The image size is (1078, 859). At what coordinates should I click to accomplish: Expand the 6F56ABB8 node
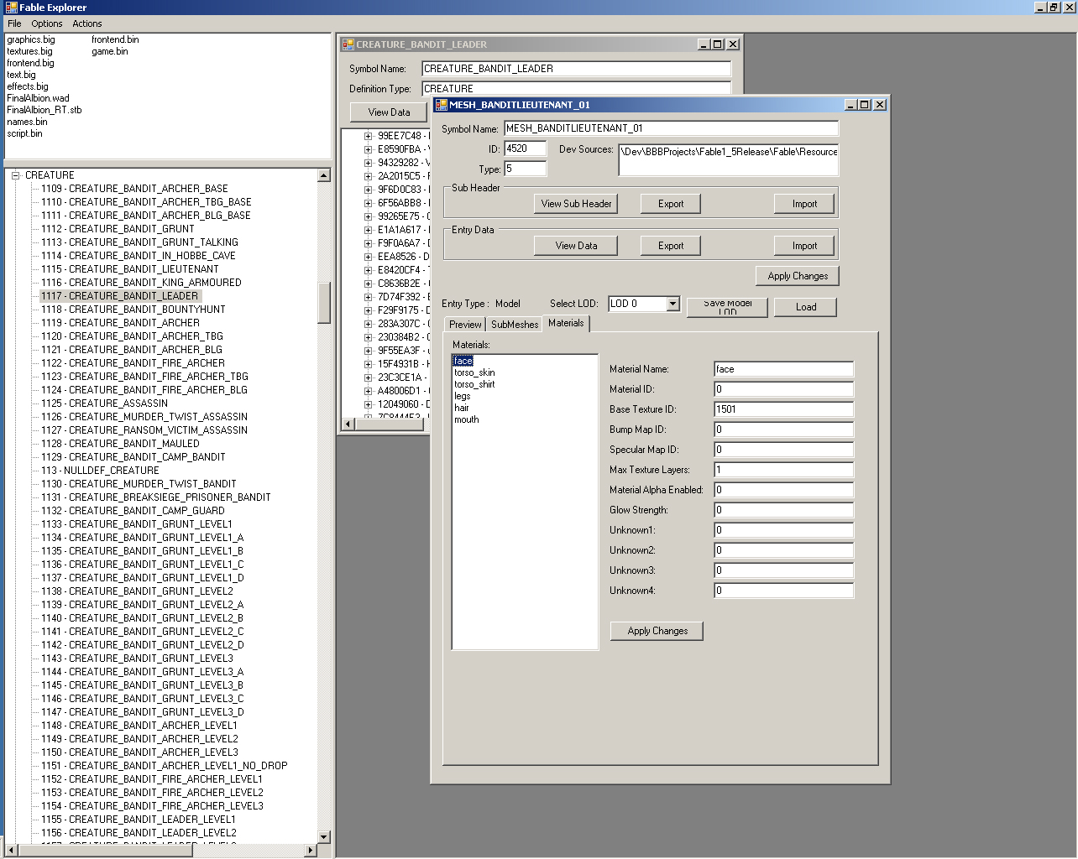368,203
